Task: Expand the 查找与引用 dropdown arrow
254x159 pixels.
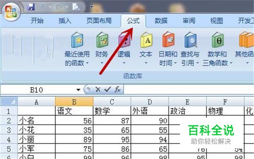Action: pyautogui.click(x=197, y=63)
